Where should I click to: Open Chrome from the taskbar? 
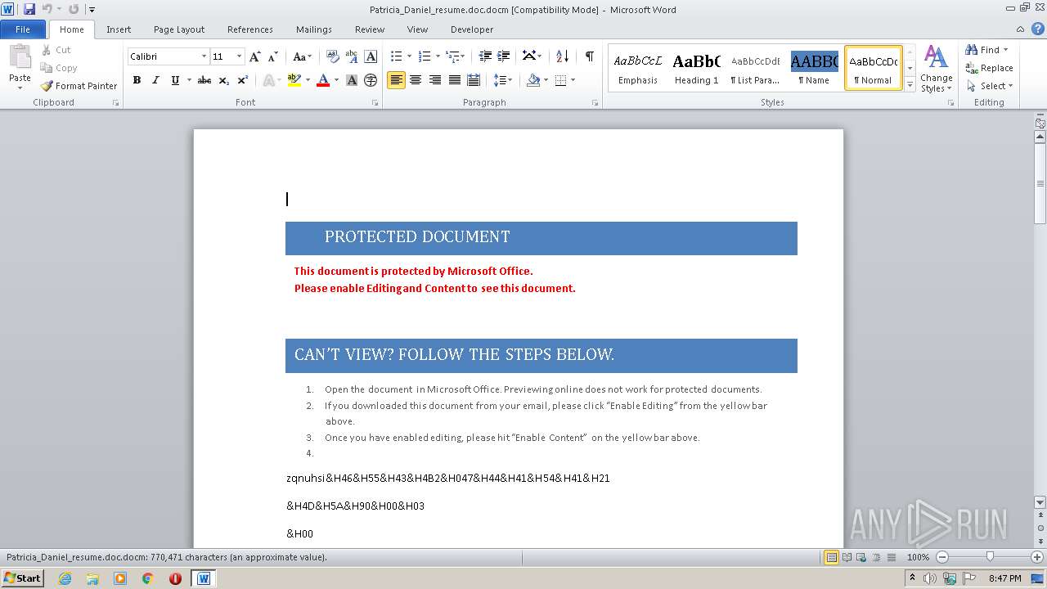pos(148,578)
